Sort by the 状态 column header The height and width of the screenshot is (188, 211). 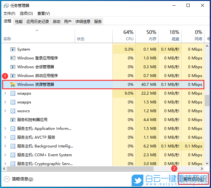tap(94, 36)
